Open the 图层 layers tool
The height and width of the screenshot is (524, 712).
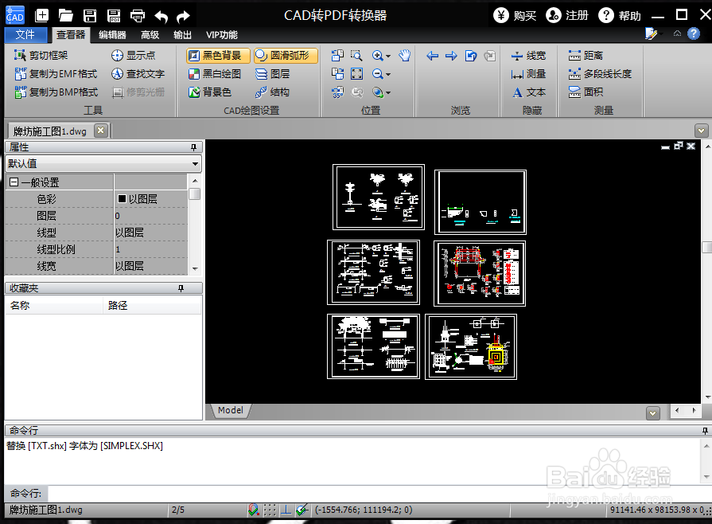click(x=272, y=73)
